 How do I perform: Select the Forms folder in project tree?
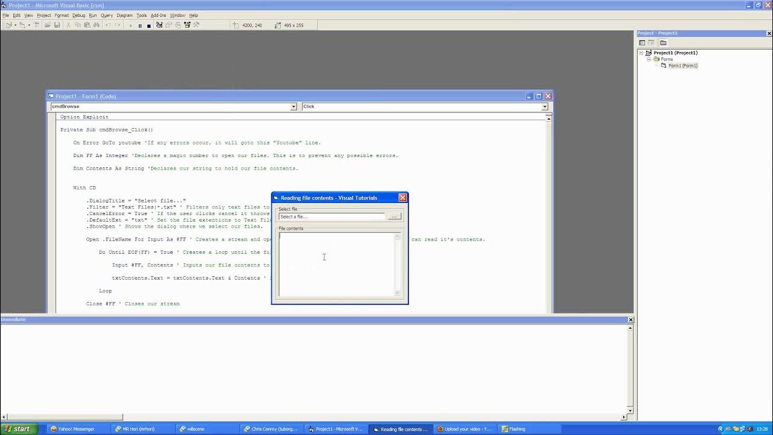(667, 59)
